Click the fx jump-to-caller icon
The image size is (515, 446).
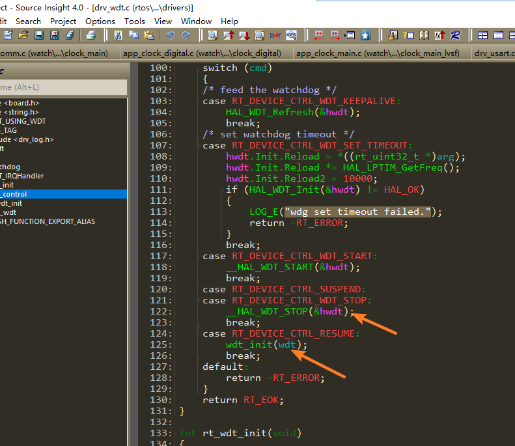[x=439, y=35]
